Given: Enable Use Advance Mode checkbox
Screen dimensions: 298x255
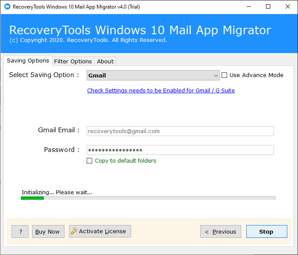Looking at the screenshot, I should (224, 75).
